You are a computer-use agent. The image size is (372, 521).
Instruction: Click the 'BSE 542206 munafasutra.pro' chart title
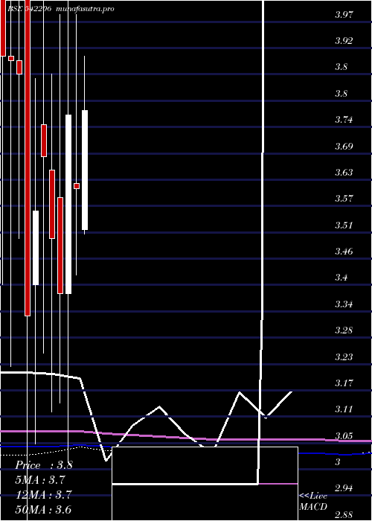[60, 9]
